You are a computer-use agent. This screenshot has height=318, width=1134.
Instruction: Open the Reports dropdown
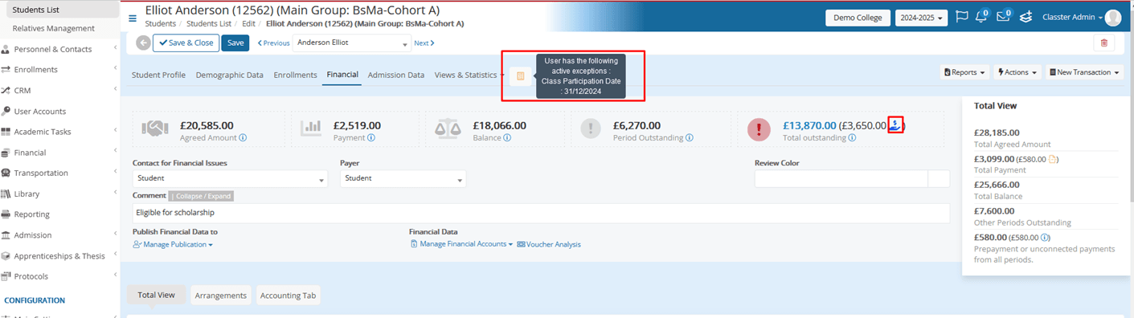964,72
